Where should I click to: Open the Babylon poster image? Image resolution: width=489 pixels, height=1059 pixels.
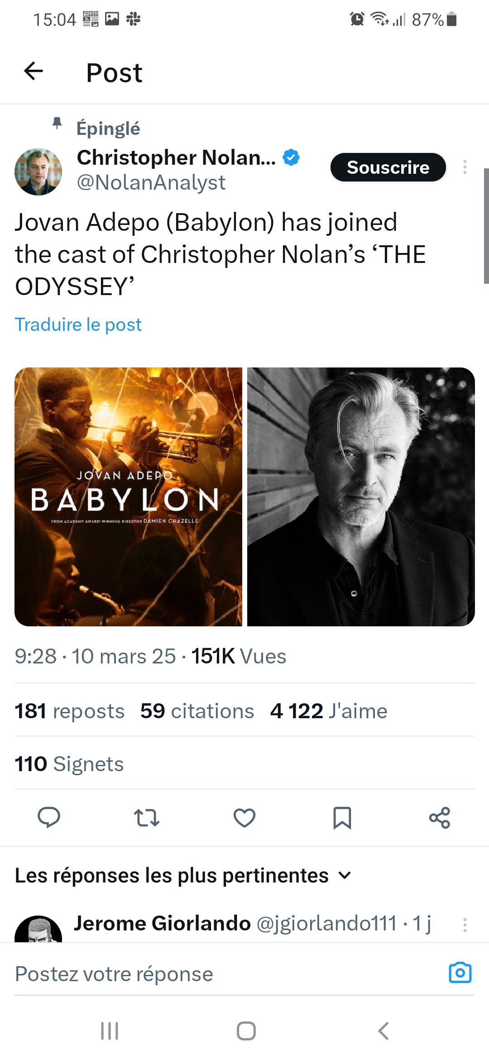pyautogui.click(x=129, y=496)
